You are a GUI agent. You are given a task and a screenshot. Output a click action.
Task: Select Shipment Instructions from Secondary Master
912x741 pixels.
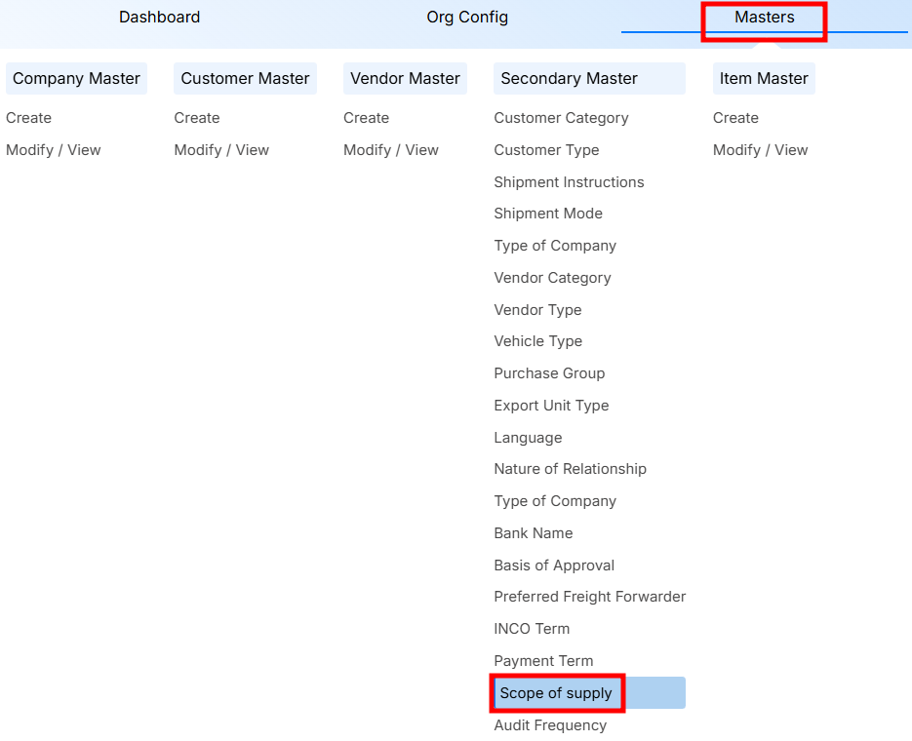point(569,182)
